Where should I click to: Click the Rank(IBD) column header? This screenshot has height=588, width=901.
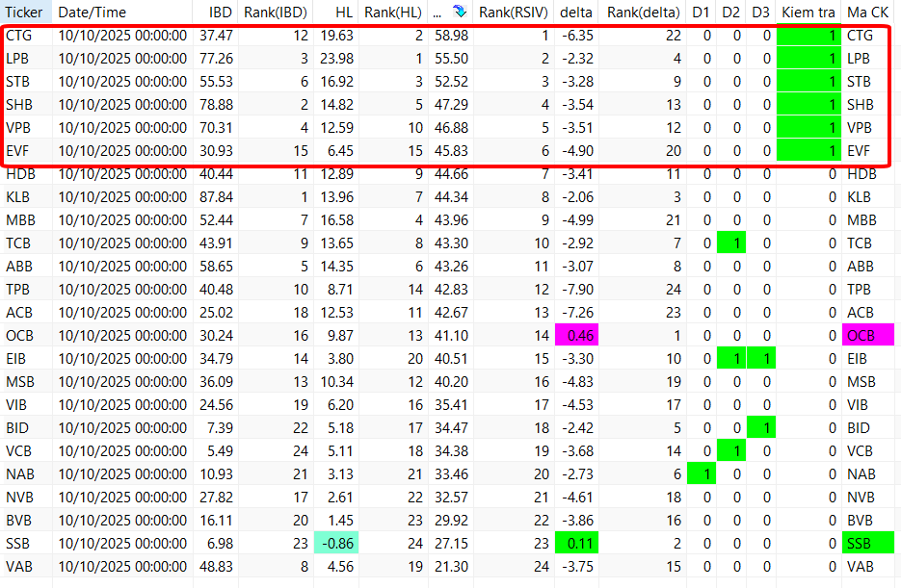[x=276, y=13]
